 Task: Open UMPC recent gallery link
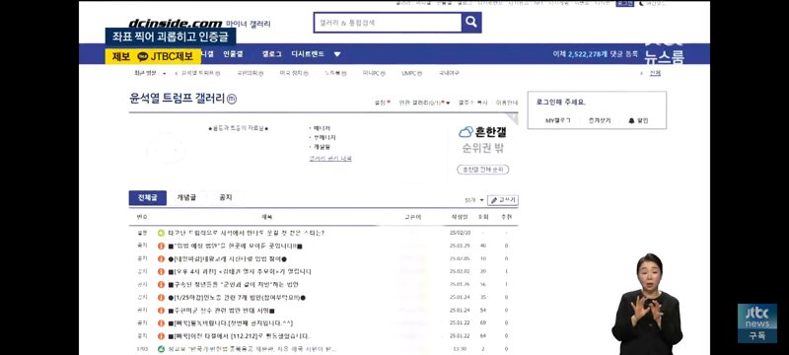411,73
